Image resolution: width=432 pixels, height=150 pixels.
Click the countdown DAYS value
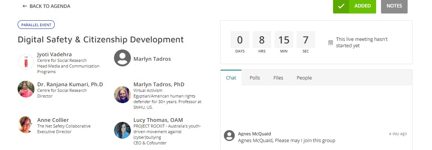pos(240,40)
